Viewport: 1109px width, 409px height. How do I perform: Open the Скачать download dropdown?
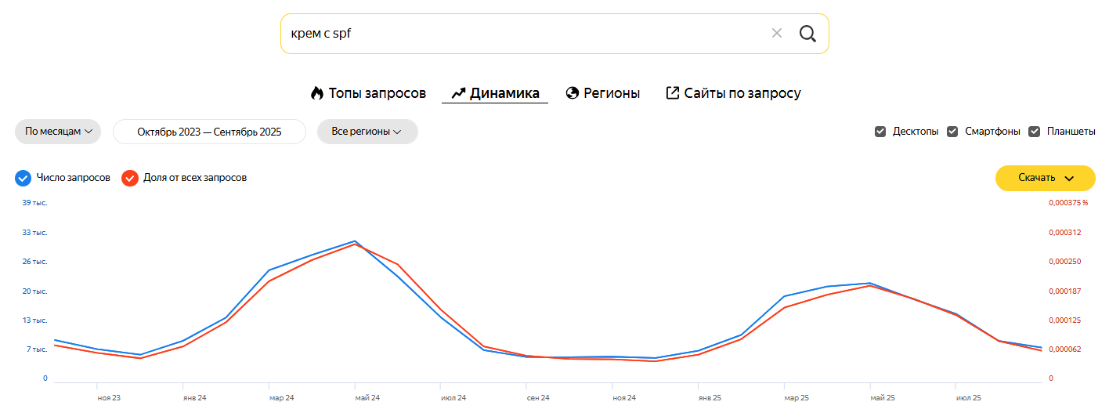(x=1045, y=178)
